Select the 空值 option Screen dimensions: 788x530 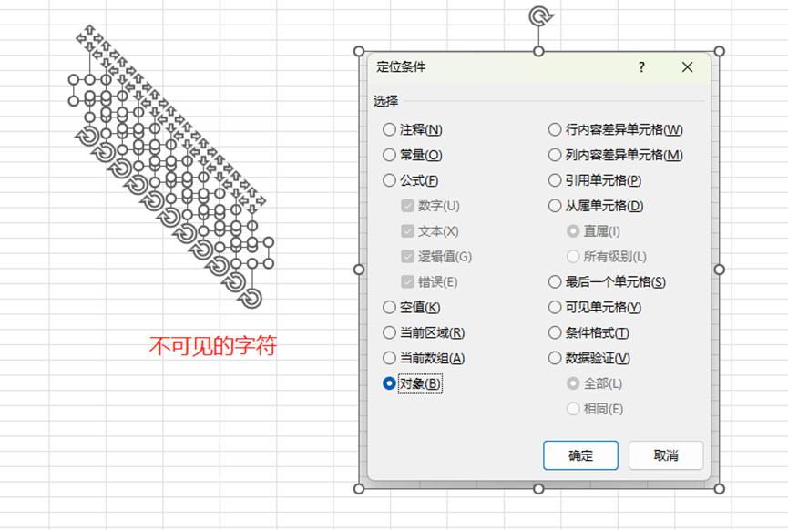(x=387, y=307)
